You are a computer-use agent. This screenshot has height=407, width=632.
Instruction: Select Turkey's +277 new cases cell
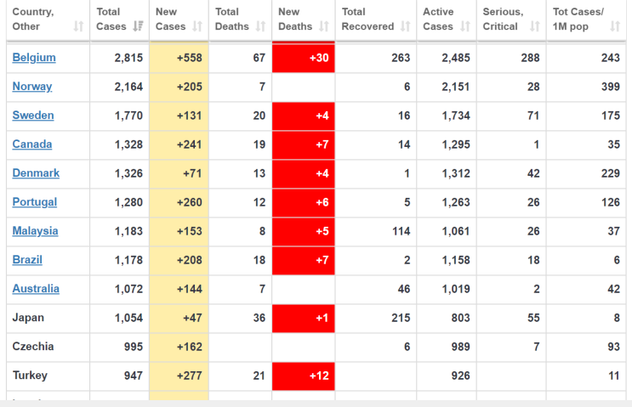(179, 376)
